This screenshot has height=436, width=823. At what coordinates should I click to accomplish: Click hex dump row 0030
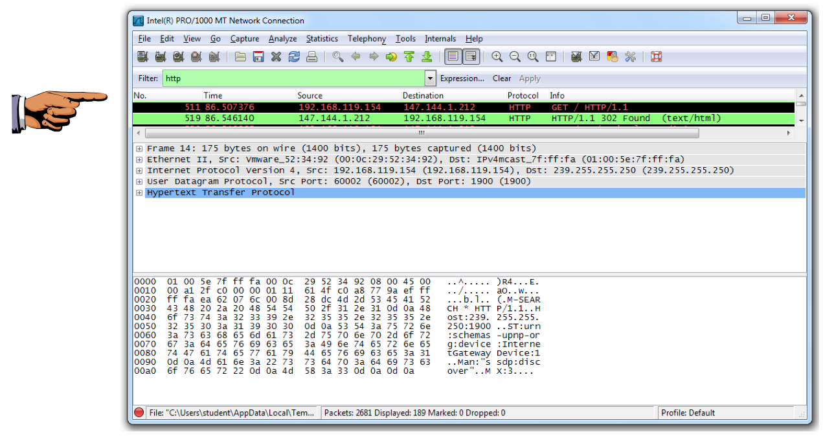tap(337, 309)
